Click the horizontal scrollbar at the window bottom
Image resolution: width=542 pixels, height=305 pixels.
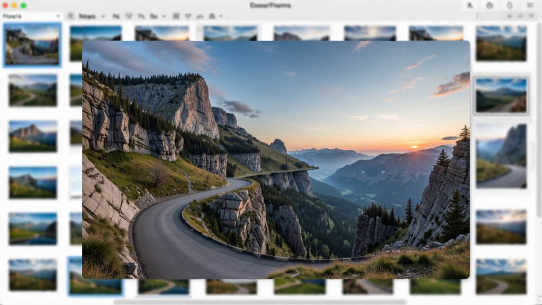260,302
